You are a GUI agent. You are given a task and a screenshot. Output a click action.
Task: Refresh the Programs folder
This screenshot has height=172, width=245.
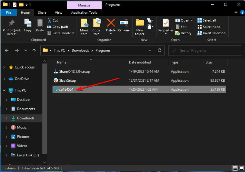pos(159,50)
